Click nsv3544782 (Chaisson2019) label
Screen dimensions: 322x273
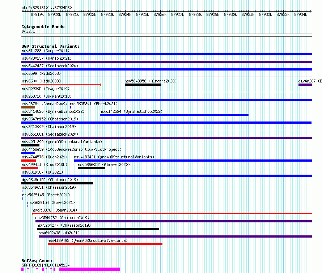pyautogui.click(x=62, y=218)
